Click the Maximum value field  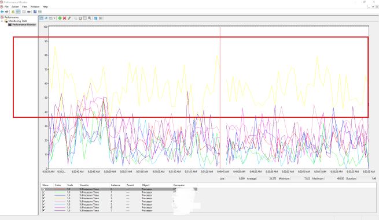pos(334,178)
